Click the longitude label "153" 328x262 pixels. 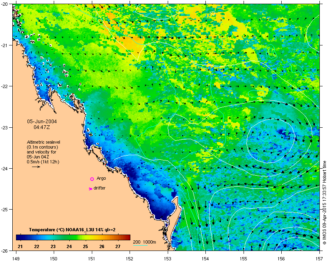coord(168,259)
